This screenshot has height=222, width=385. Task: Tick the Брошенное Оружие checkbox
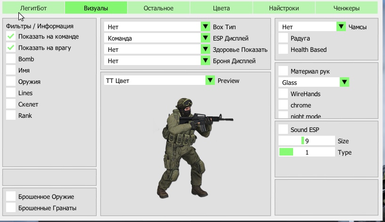point(11,197)
